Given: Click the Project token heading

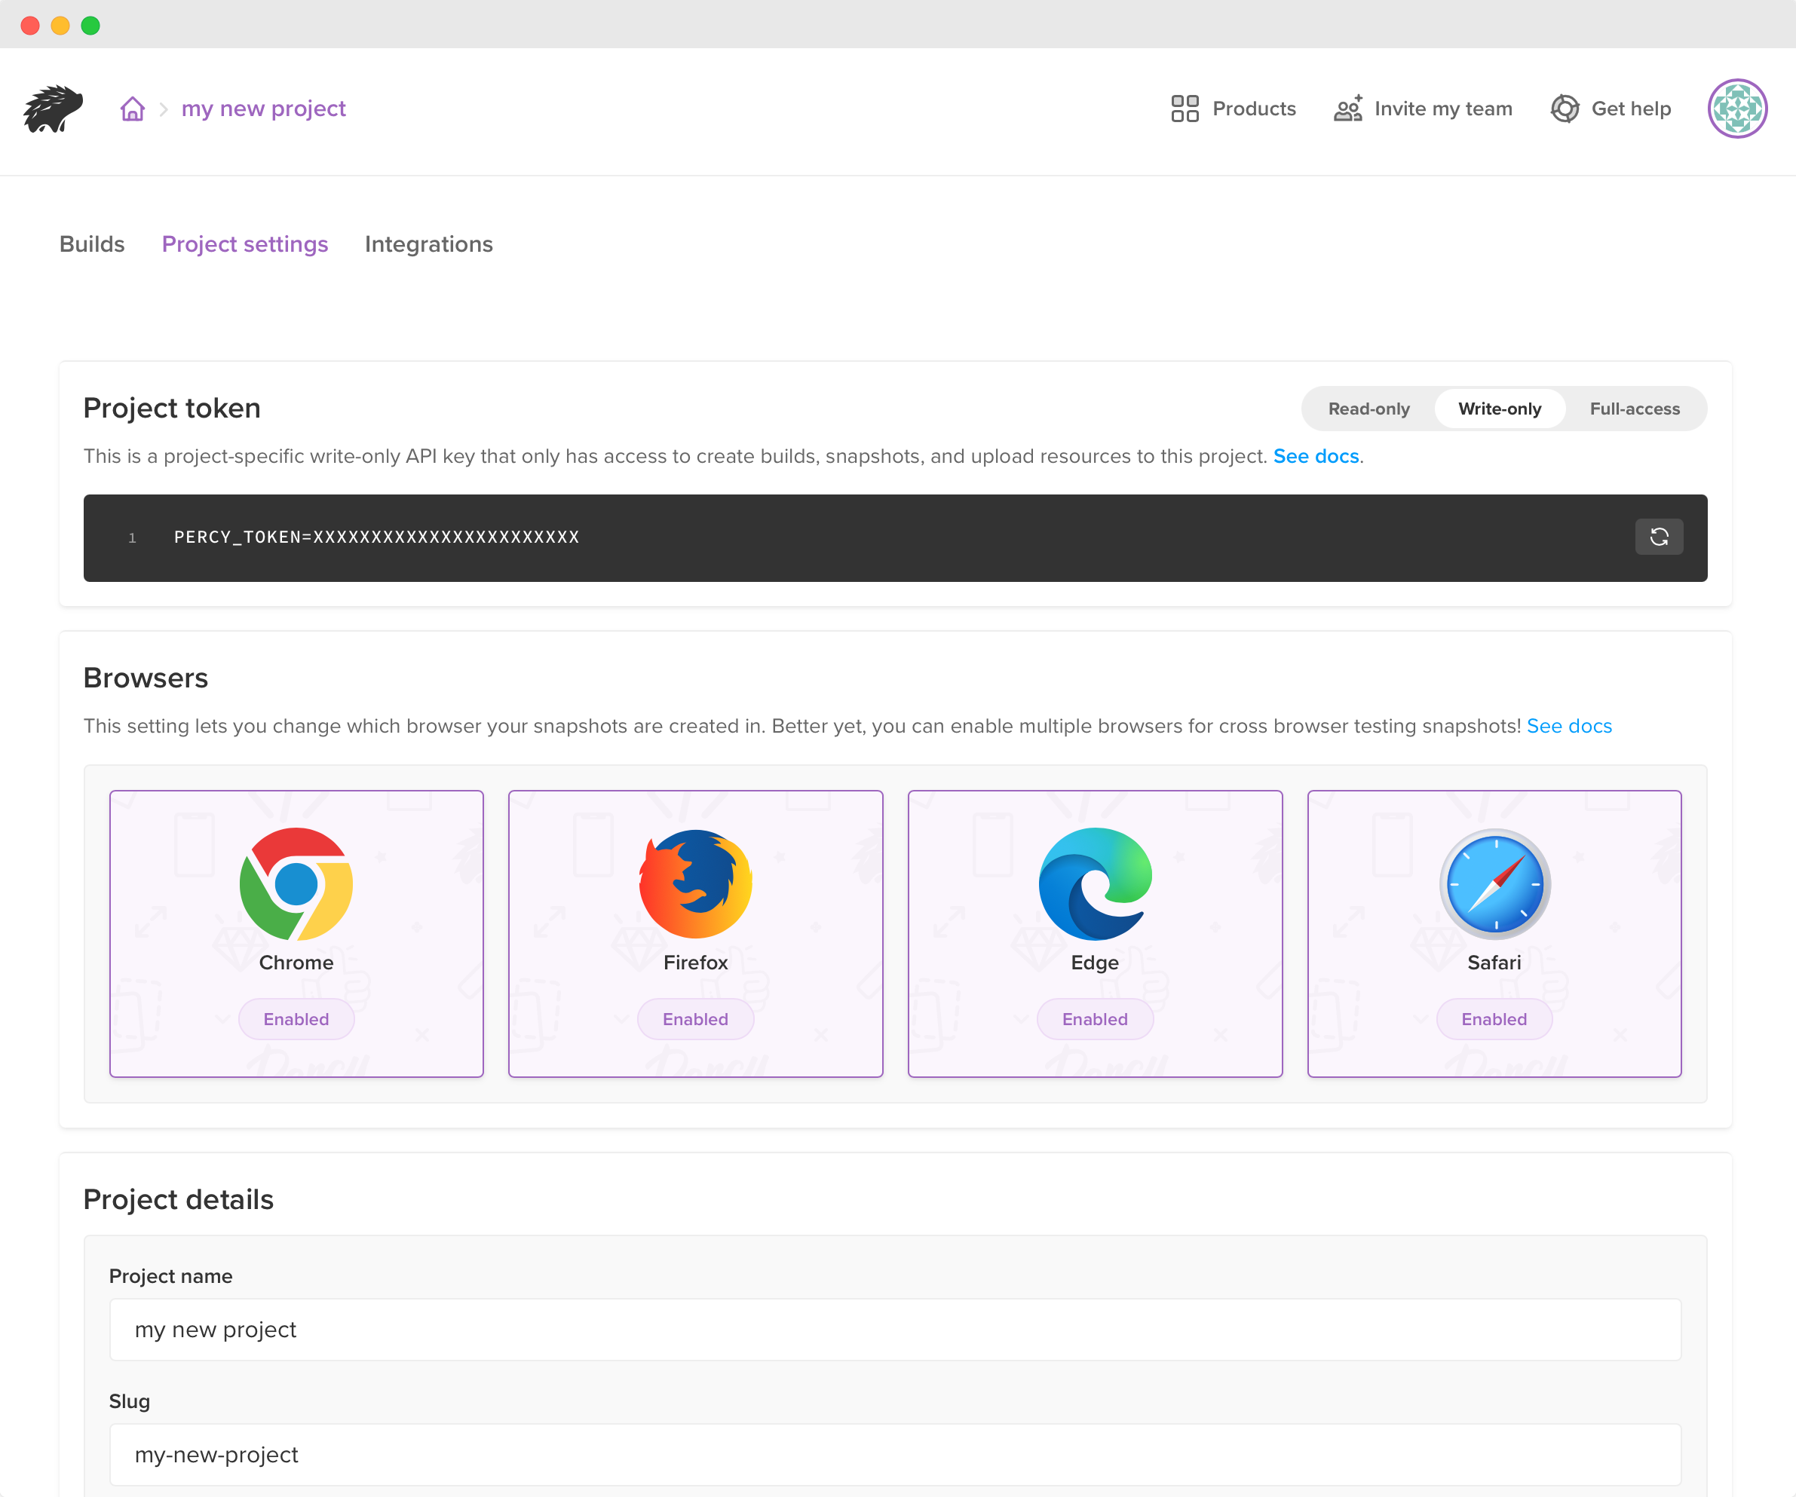Looking at the screenshot, I should click(x=172, y=409).
